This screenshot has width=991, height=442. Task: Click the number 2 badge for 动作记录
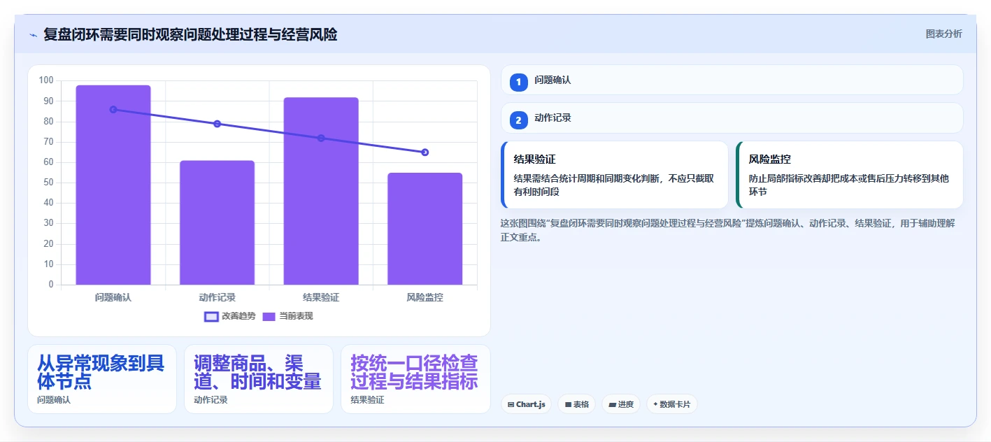[x=518, y=120]
